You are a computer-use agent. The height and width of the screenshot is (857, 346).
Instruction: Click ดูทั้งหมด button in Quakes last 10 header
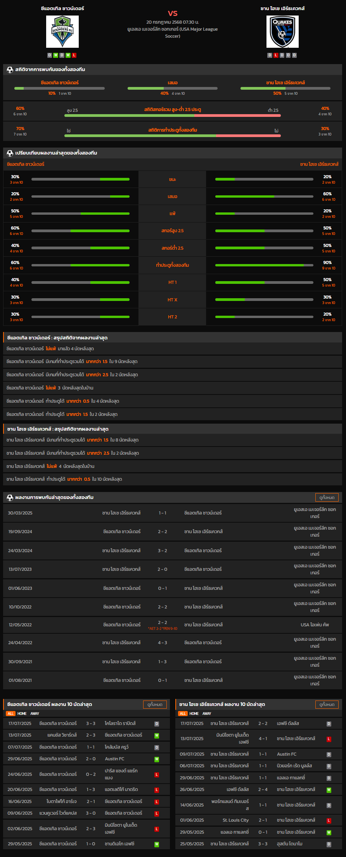click(x=327, y=704)
